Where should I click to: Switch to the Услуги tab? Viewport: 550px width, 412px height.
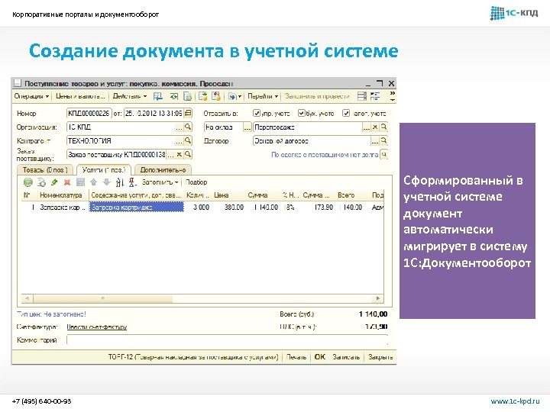click(103, 170)
